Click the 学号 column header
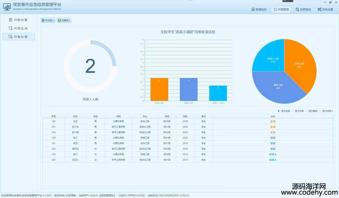Viewport: 339px width, 198px height. [54, 116]
